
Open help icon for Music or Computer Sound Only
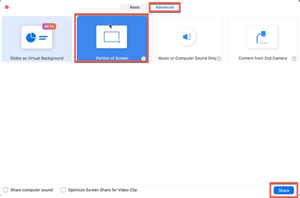click(219, 58)
